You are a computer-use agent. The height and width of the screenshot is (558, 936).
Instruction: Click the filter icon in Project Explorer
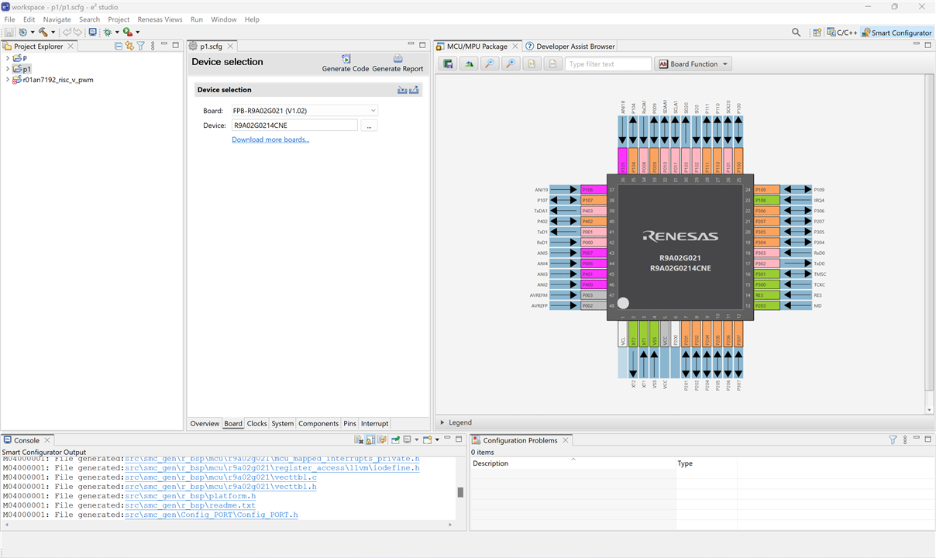[141, 46]
